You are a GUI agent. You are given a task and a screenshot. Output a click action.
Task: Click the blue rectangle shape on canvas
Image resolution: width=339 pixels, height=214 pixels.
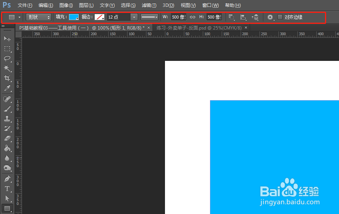tap(275, 157)
